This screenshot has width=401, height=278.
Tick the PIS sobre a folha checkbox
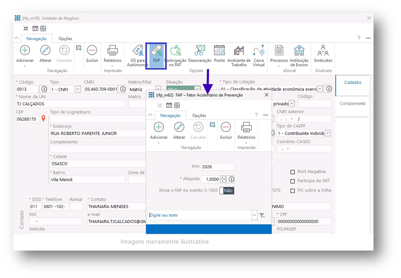tap(293, 191)
